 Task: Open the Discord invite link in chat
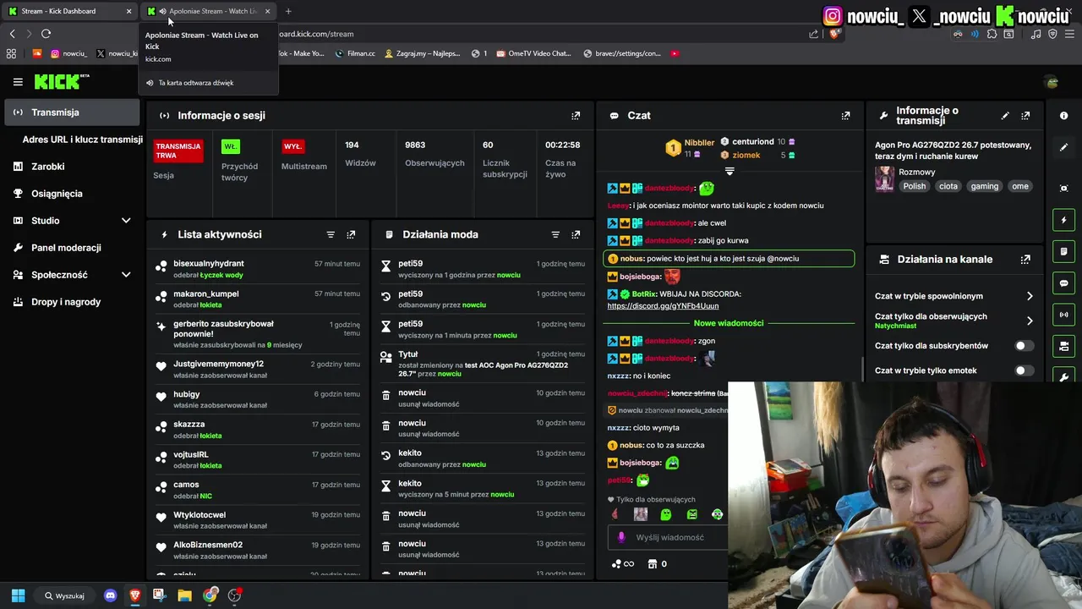[x=663, y=305]
